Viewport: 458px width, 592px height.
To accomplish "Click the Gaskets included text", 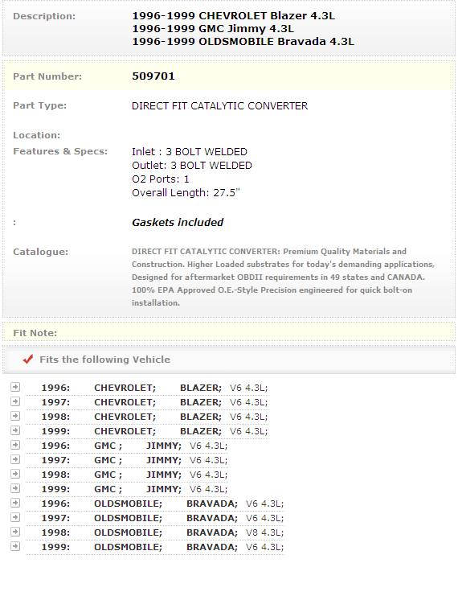I will 178,222.
